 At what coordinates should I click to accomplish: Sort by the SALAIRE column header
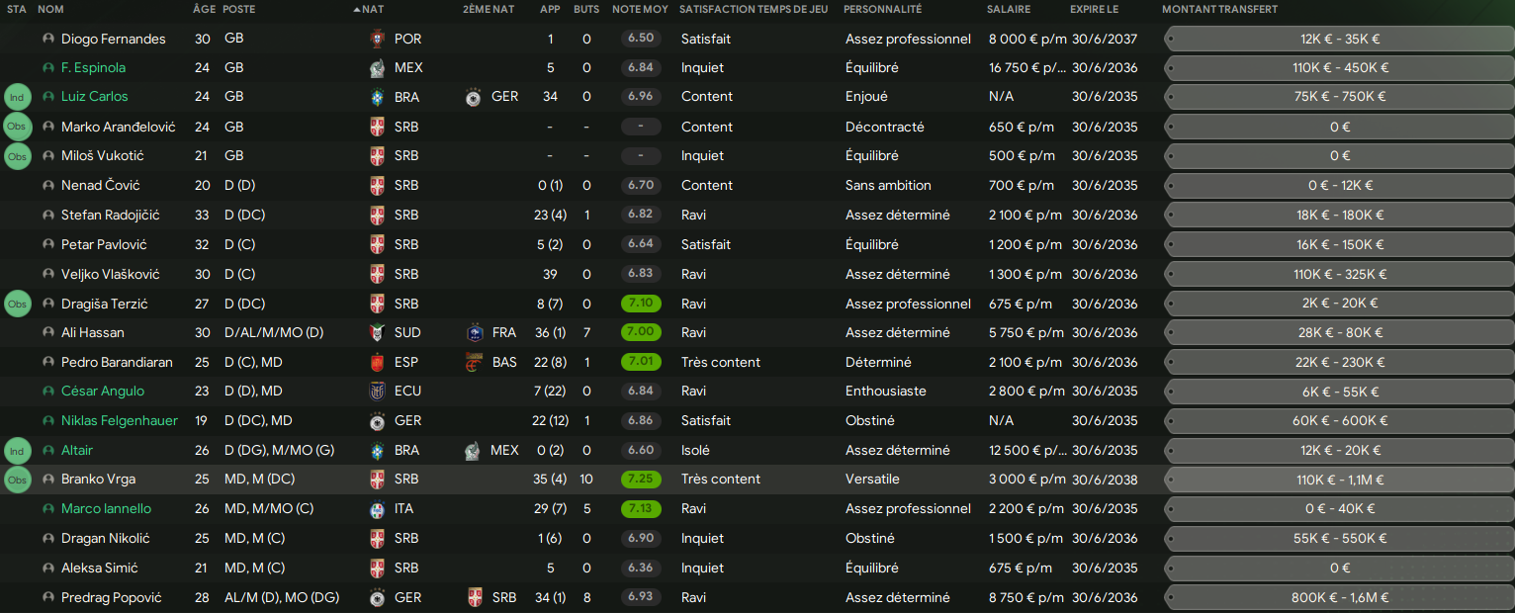tap(1008, 9)
